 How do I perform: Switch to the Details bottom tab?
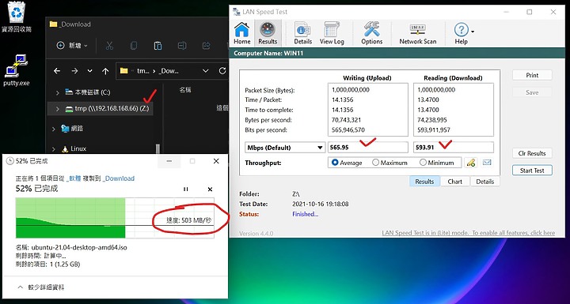pyautogui.click(x=485, y=182)
